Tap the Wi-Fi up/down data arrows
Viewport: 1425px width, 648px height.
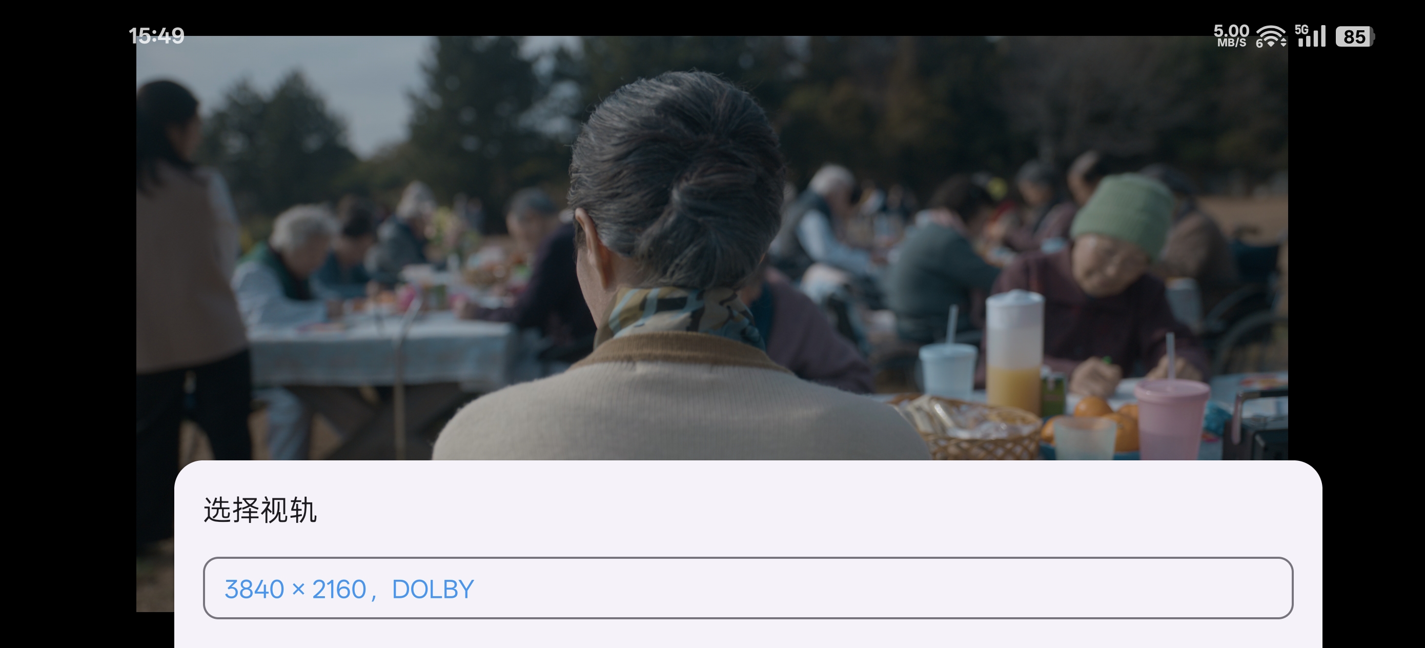(x=1283, y=43)
